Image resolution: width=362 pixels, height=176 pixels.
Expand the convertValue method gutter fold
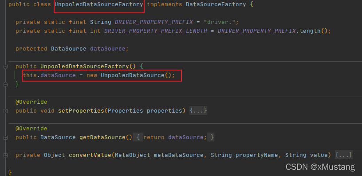click(x=5, y=155)
